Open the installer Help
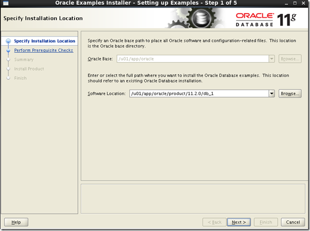Viewport: 310px width, 231px height. (x=16, y=222)
